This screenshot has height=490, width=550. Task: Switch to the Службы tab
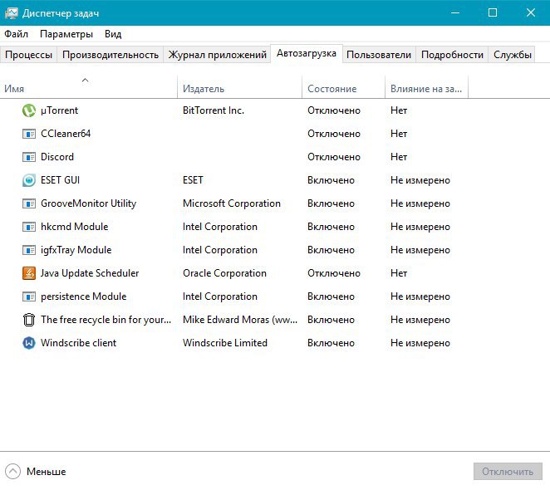click(x=513, y=55)
